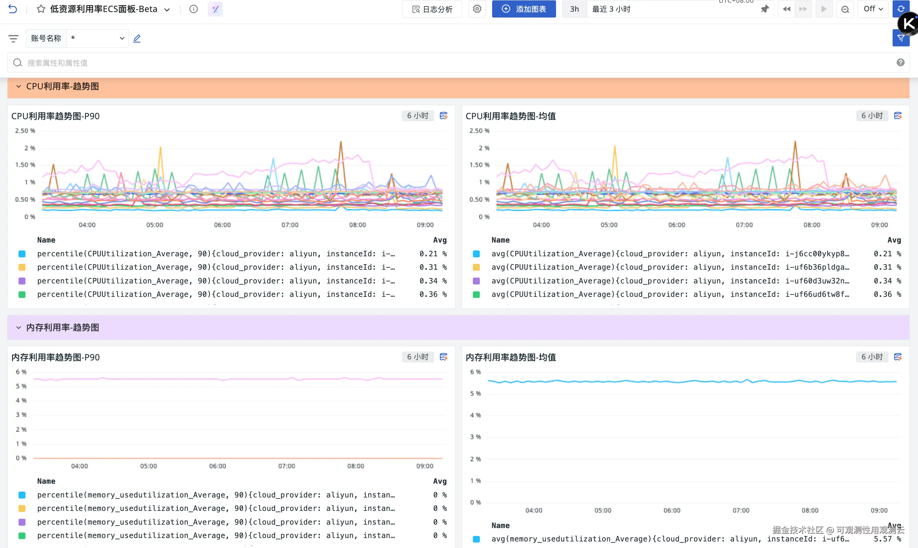Click the help question mark icon
918x548 pixels.
point(900,63)
